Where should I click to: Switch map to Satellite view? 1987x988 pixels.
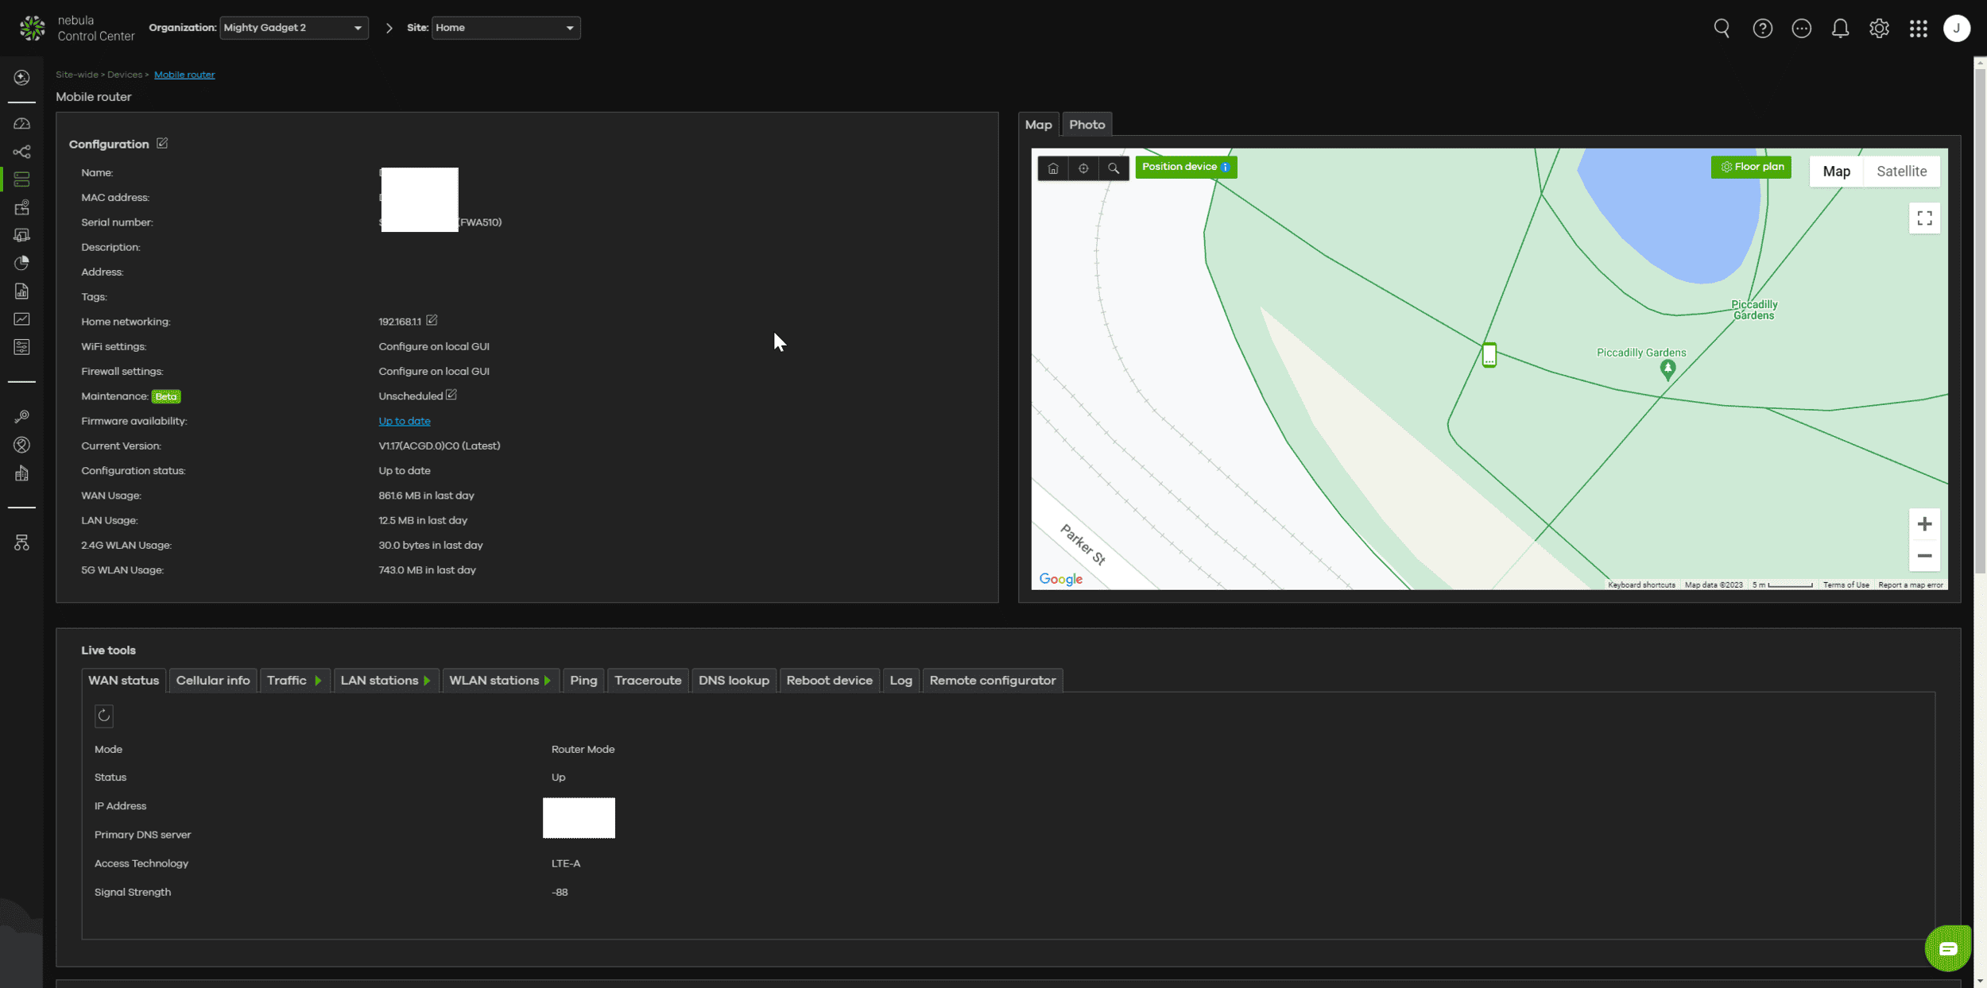click(x=1901, y=172)
